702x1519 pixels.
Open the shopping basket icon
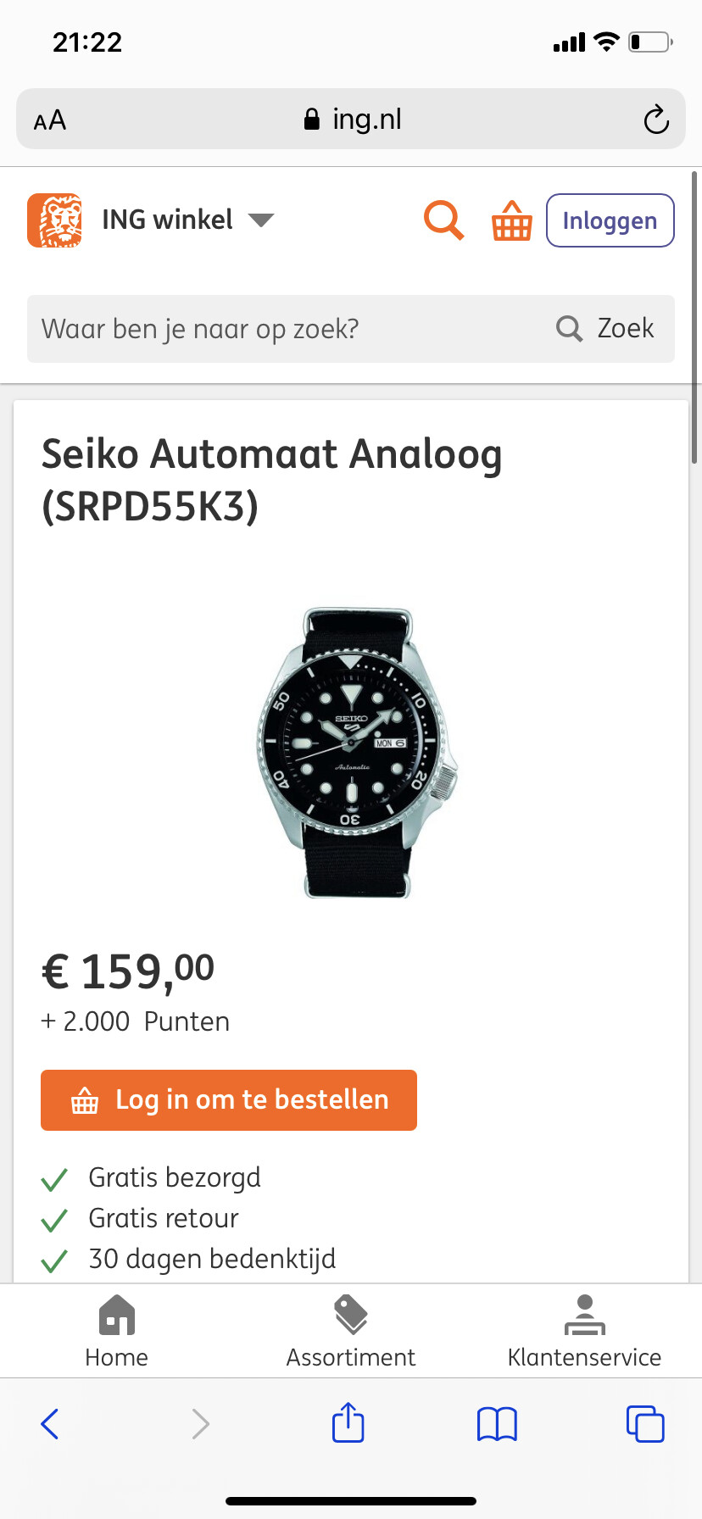coord(512,220)
